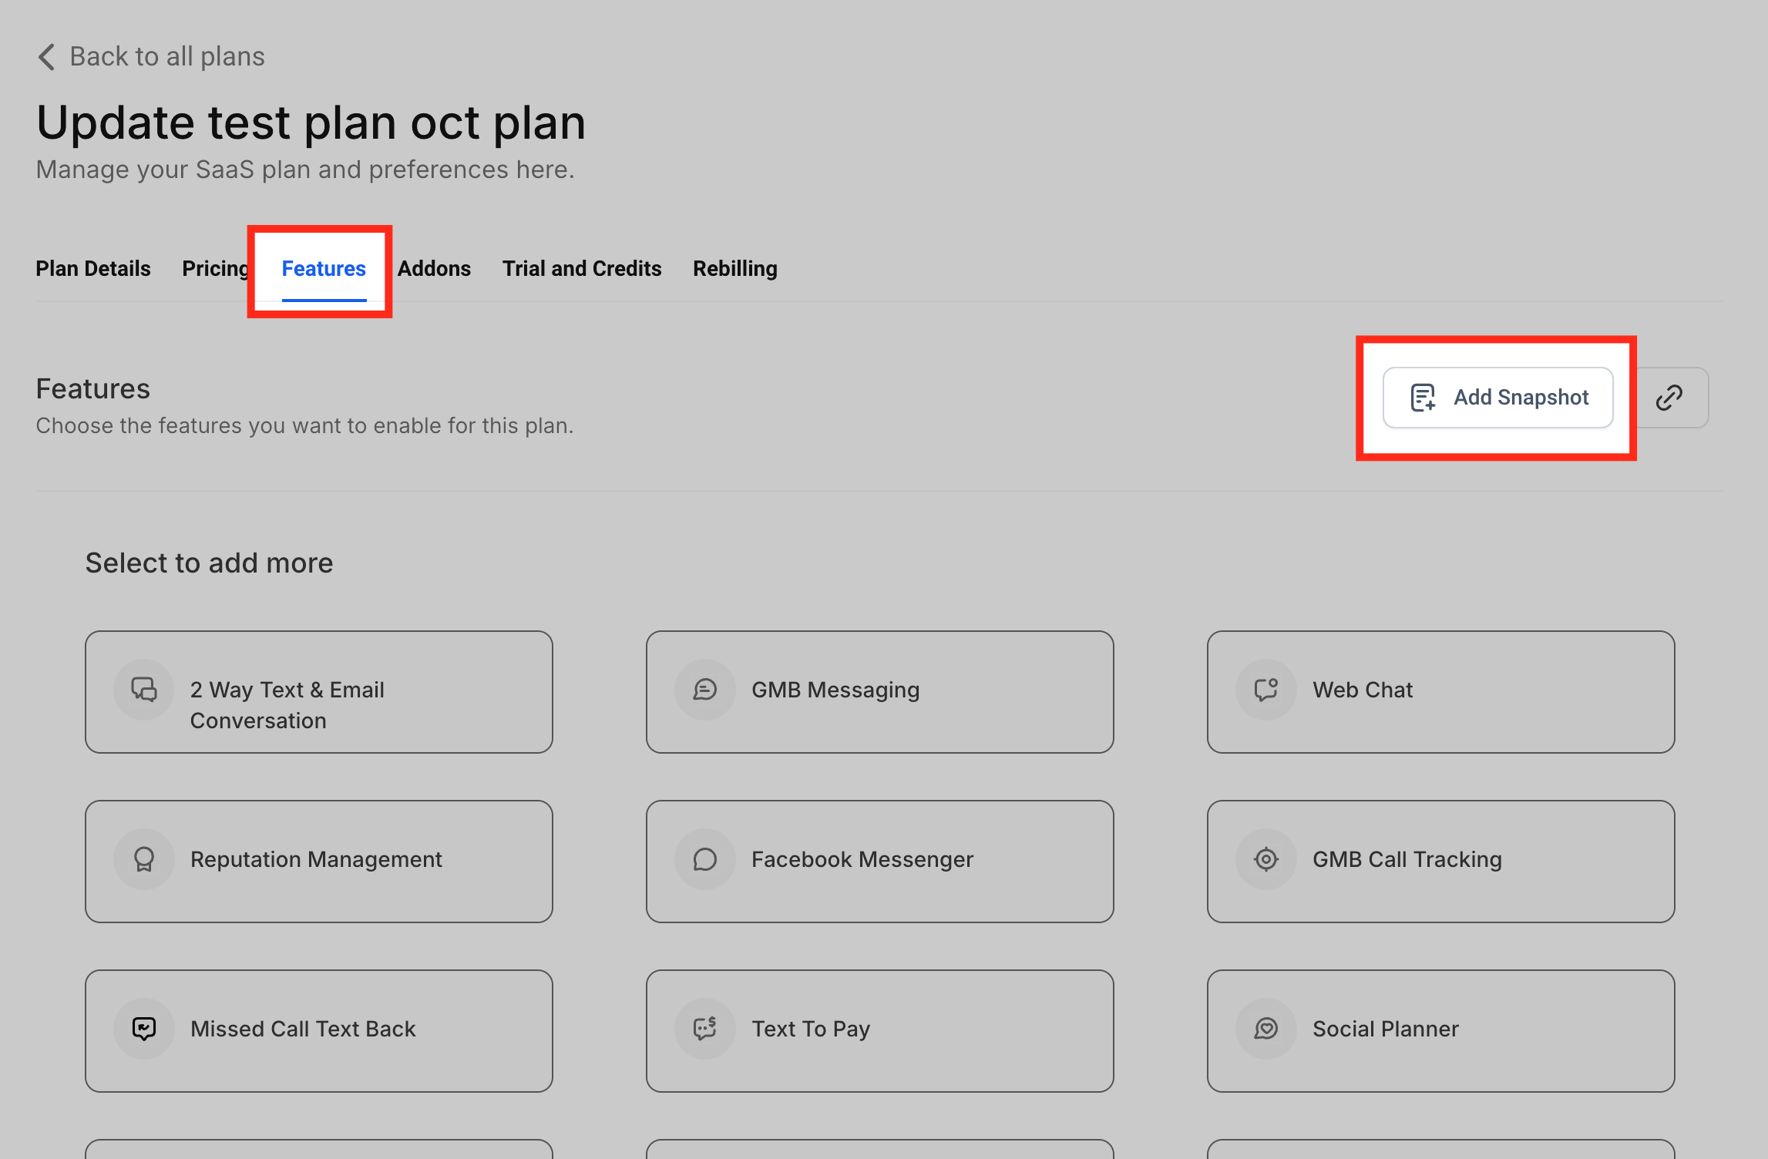
Task: Select the Social Planner feature card
Action: tap(1440, 1030)
